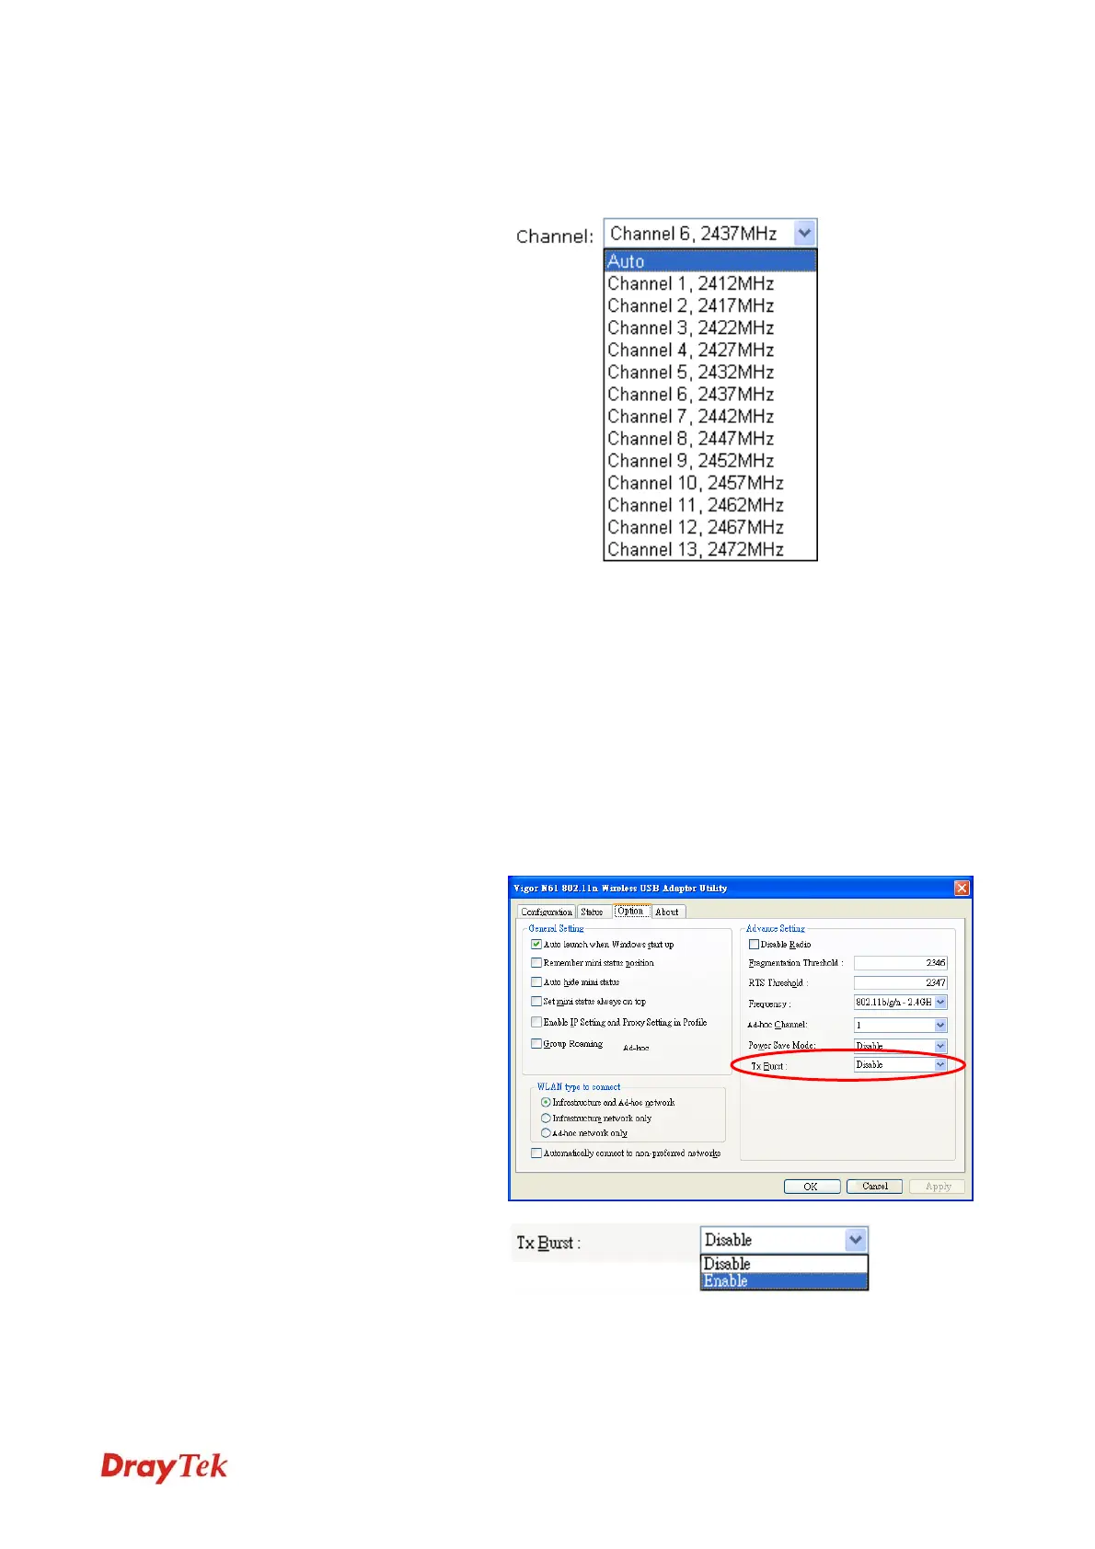Open the About tab
The height and width of the screenshot is (1549, 1095).
click(667, 912)
